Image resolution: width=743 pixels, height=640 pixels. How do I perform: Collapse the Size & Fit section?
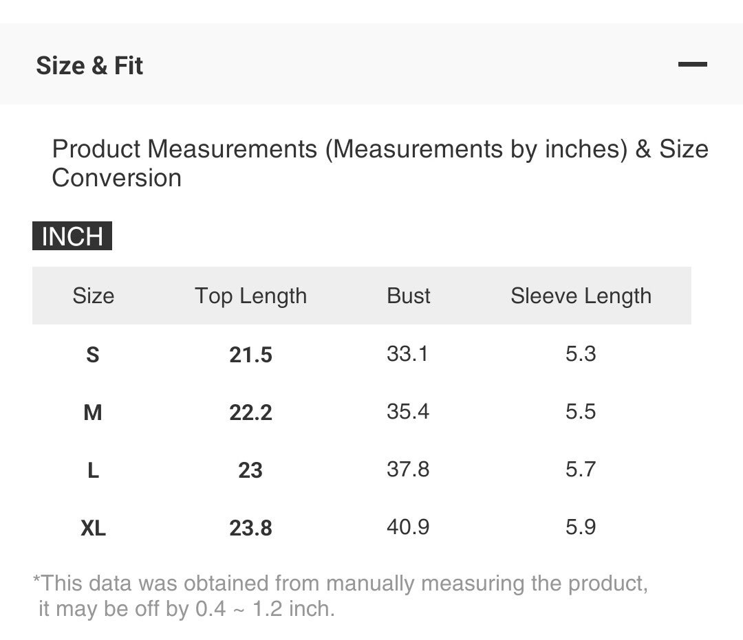(x=692, y=65)
